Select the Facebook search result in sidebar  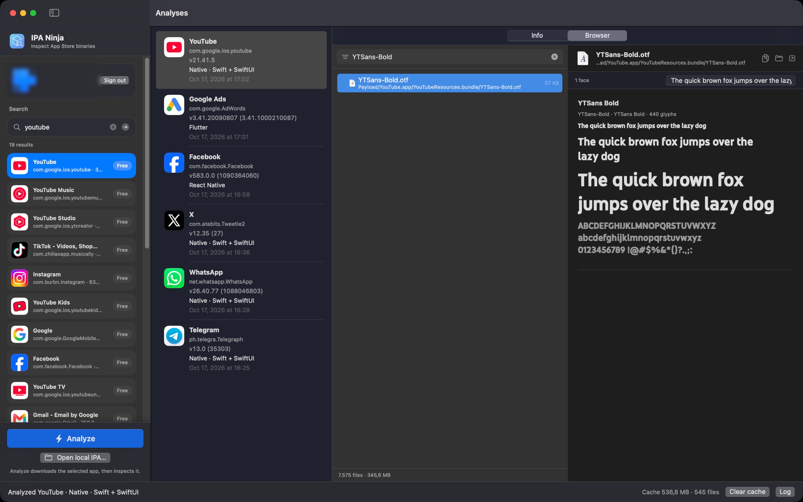point(71,362)
